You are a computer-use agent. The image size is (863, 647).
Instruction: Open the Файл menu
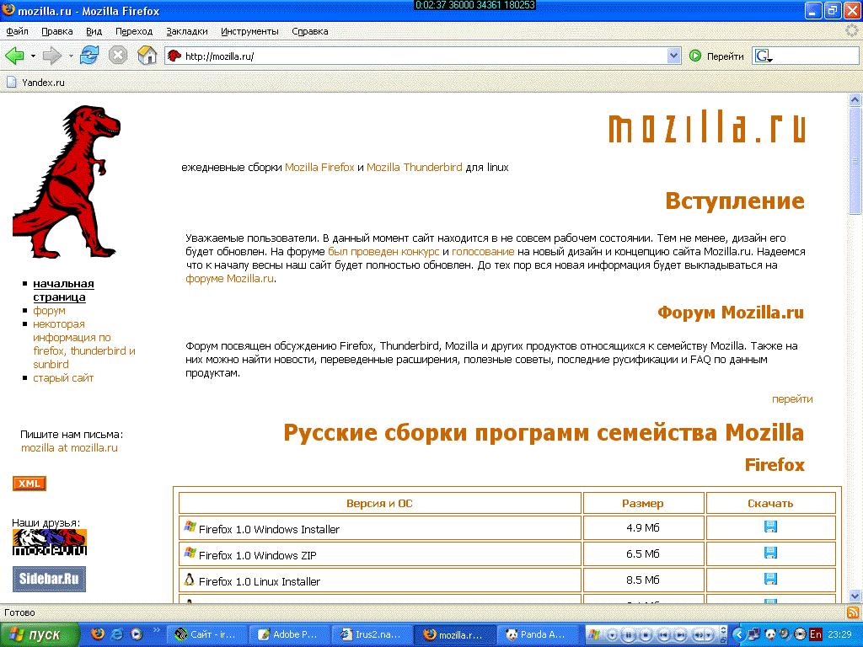coord(17,31)
